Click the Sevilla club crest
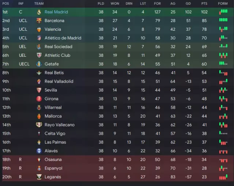This screenshot has height=186, width=234. click(39, 90)
